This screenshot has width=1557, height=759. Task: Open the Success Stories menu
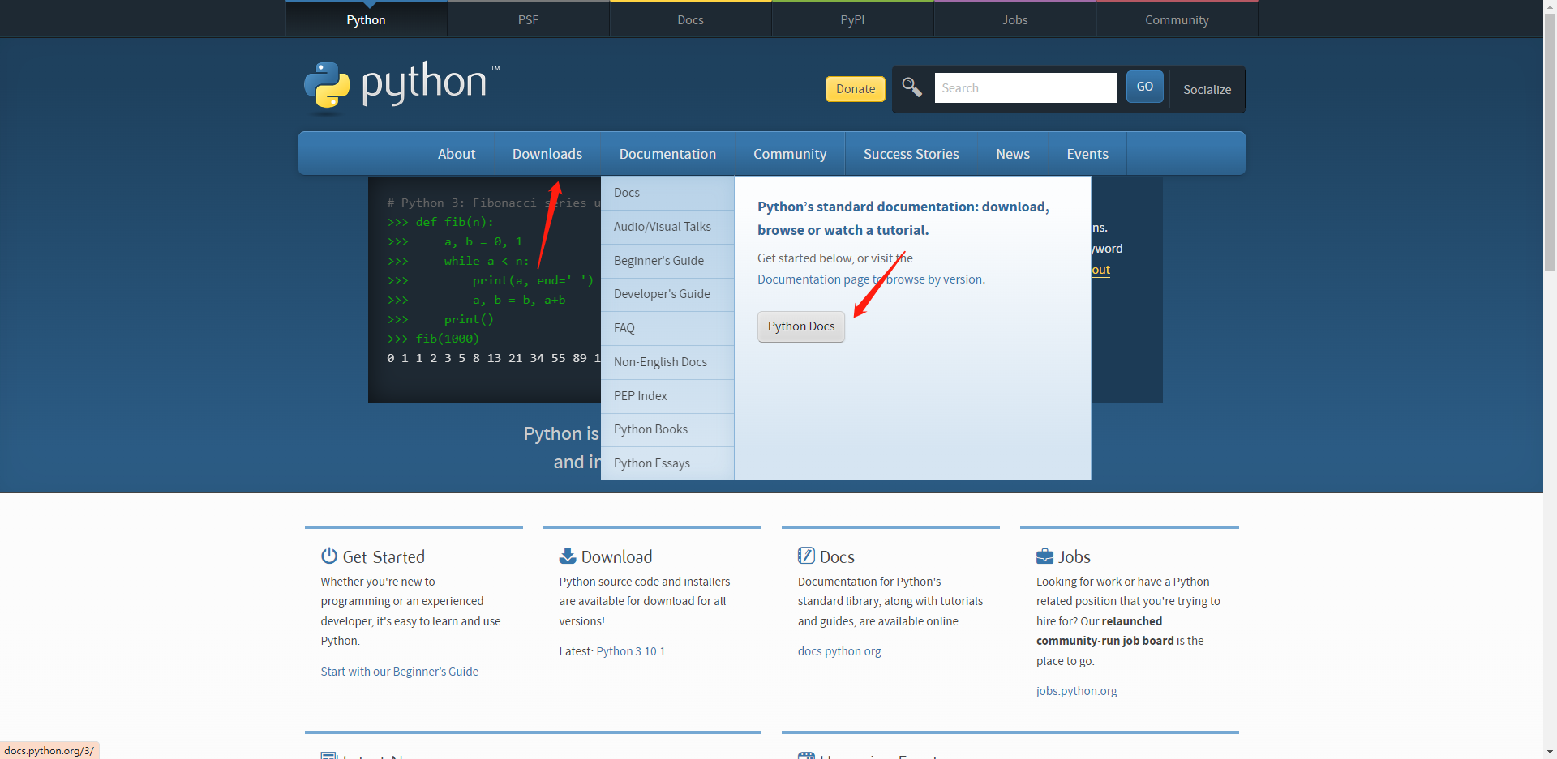click(x=911, y=154)
